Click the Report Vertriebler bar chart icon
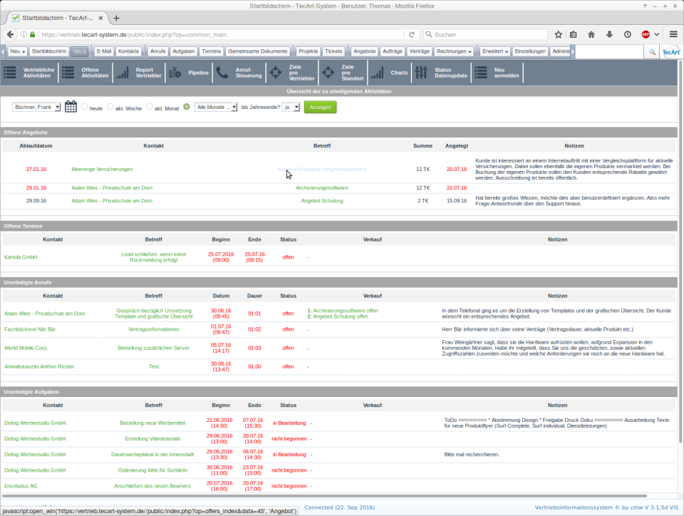The image size is (684, 516). point(123,73)
